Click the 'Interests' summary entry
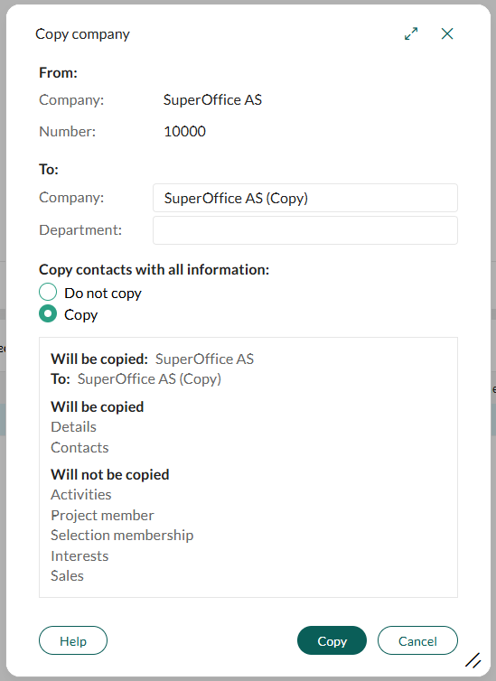 coord(80,556)
